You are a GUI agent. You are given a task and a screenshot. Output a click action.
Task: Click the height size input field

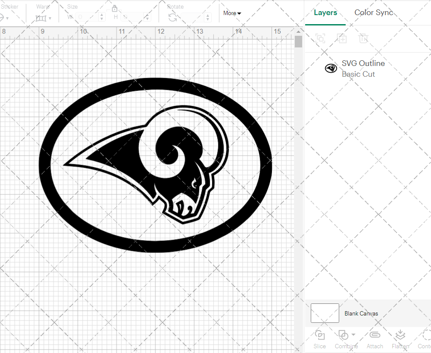pos(132,17)
